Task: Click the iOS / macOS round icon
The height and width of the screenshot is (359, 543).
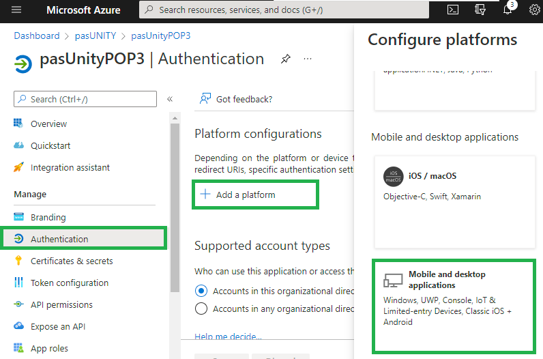Action: (394, 177)
